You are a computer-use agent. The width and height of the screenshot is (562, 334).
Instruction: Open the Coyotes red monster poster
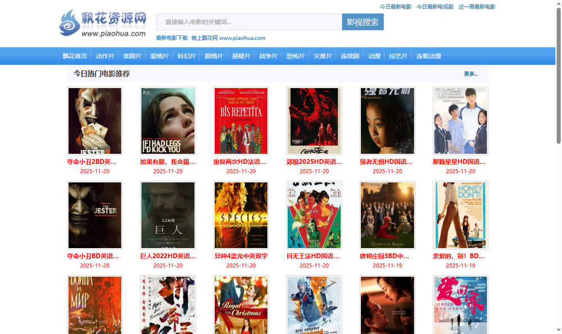pos(314,121)
